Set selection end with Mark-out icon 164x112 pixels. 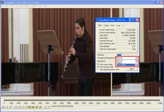[x=49, y=107]
